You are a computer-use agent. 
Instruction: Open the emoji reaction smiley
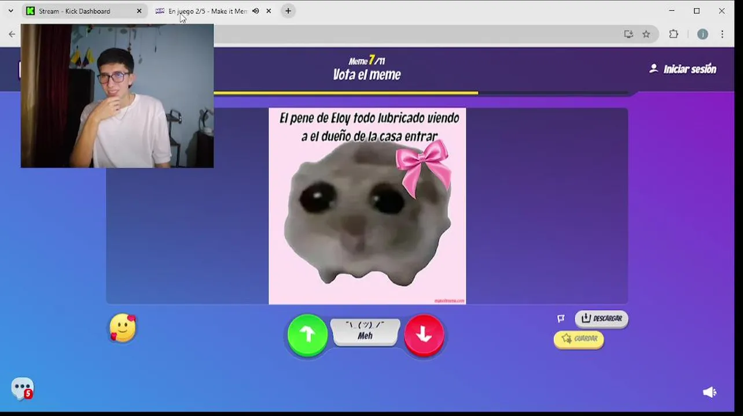pyautogui.click(x=123, y=328)
